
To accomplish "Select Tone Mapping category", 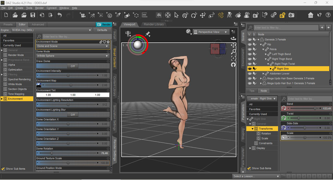I will tap(16, 94).
